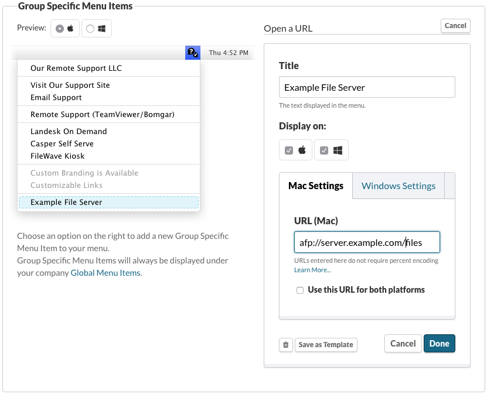
Task: Toggle the Display on Windows checkbox
Action: tap(324, 150)
